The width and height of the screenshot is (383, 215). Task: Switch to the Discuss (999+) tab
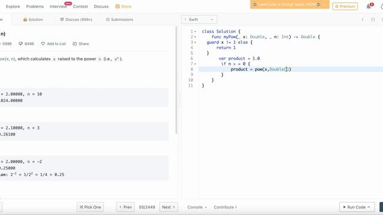click(76, 20)
